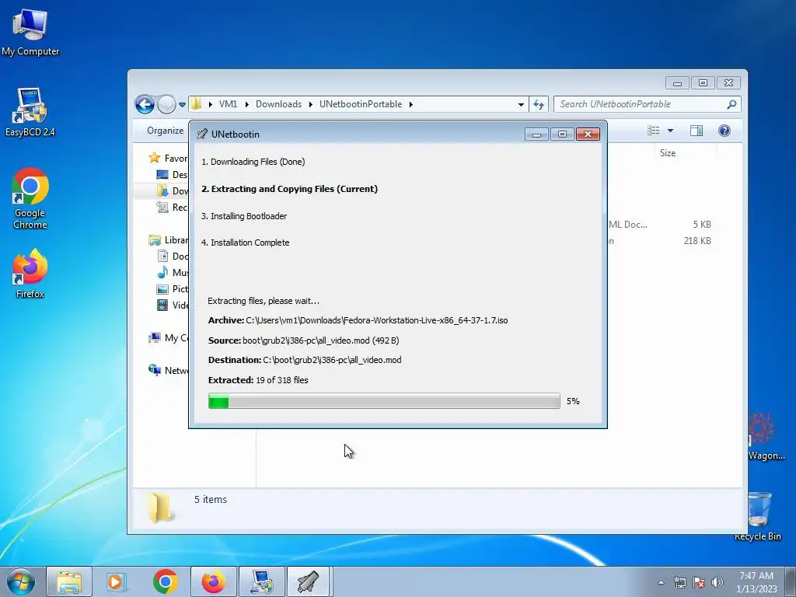The height and width of the screenshot is (597, 796).
Task: Click the Windows Start orb
Action: pyautogui.click(x=21, y=581)
